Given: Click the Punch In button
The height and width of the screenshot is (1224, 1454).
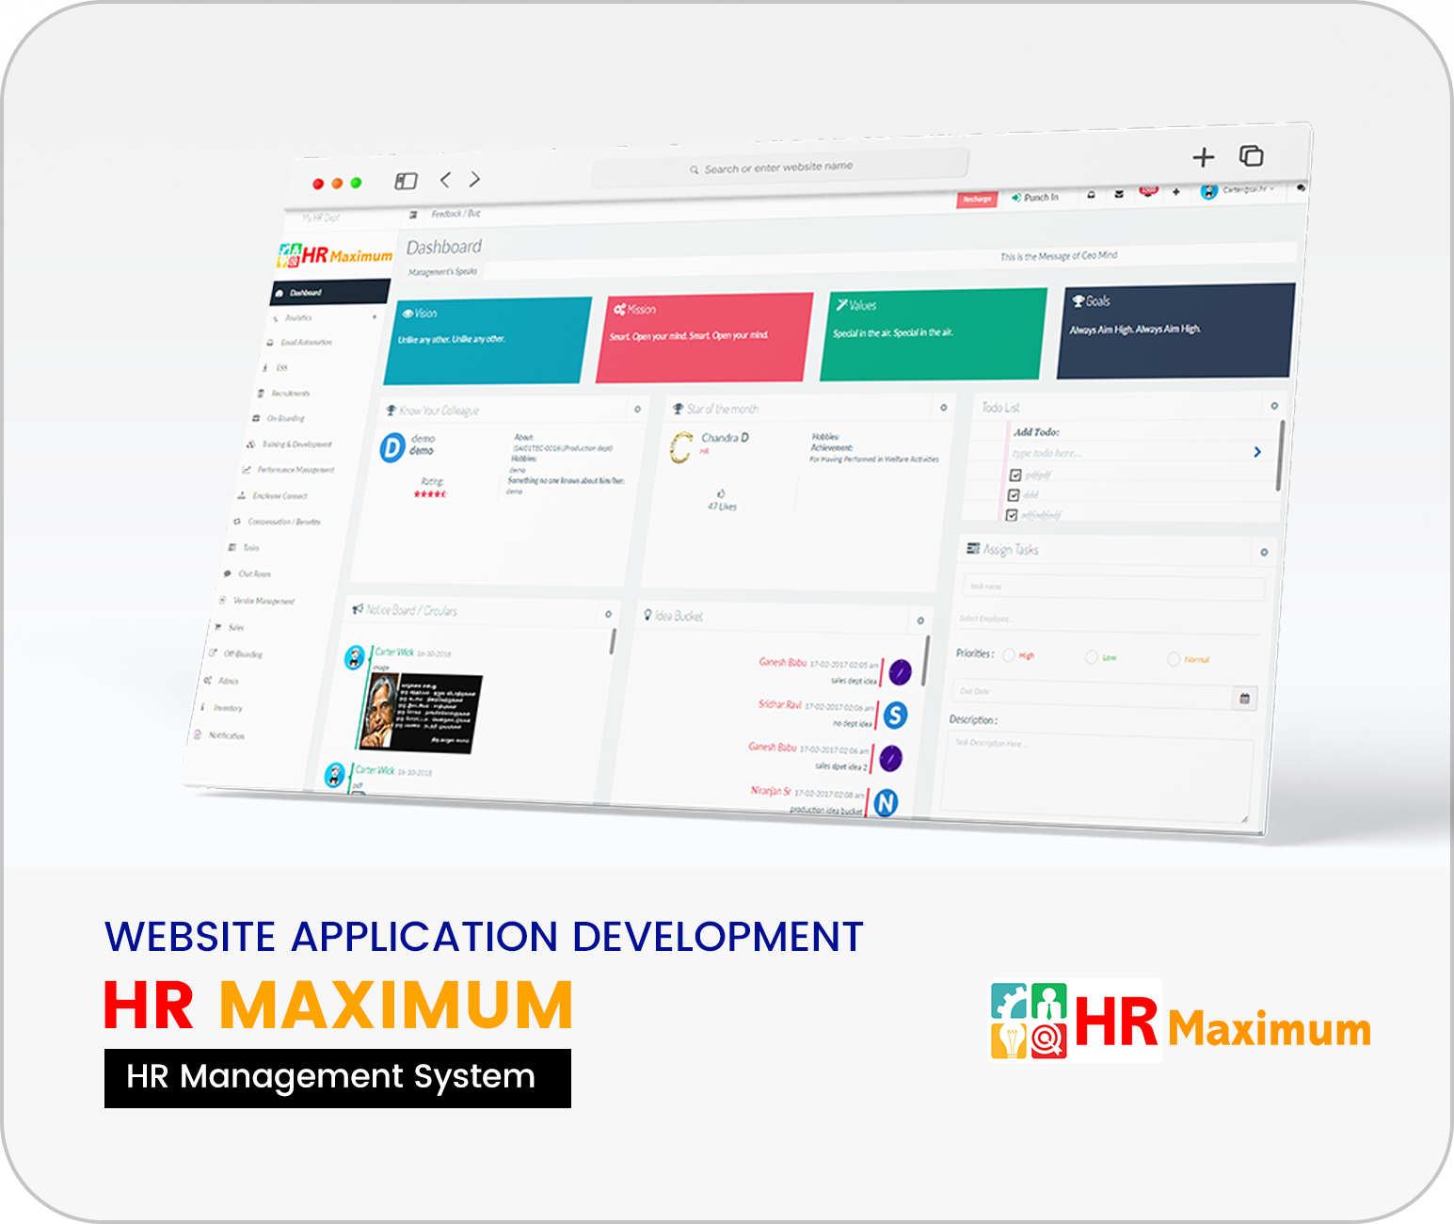Looking at the screenshot, I should click(x=1035, y=197).
